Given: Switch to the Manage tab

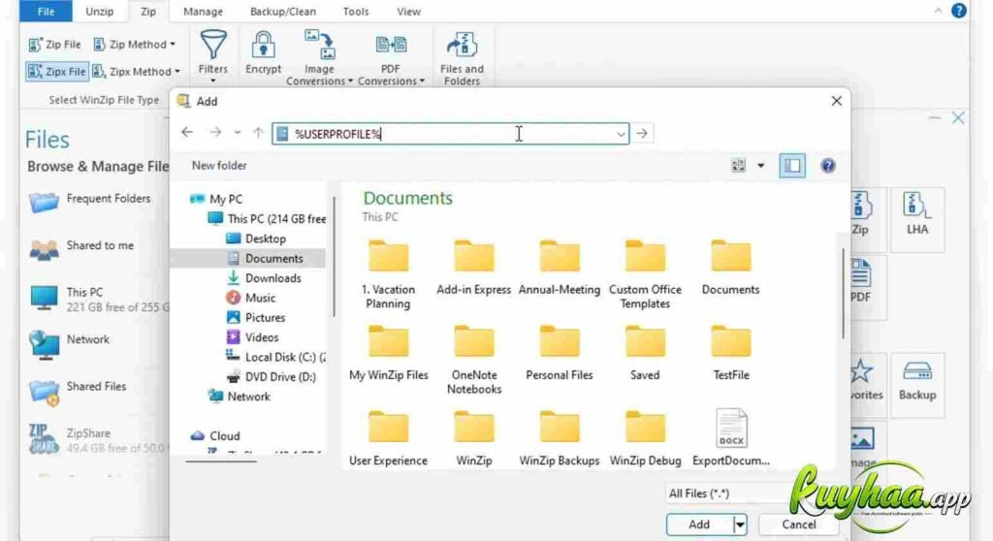Looking at the screenshot, I should [x=203, y=12].
